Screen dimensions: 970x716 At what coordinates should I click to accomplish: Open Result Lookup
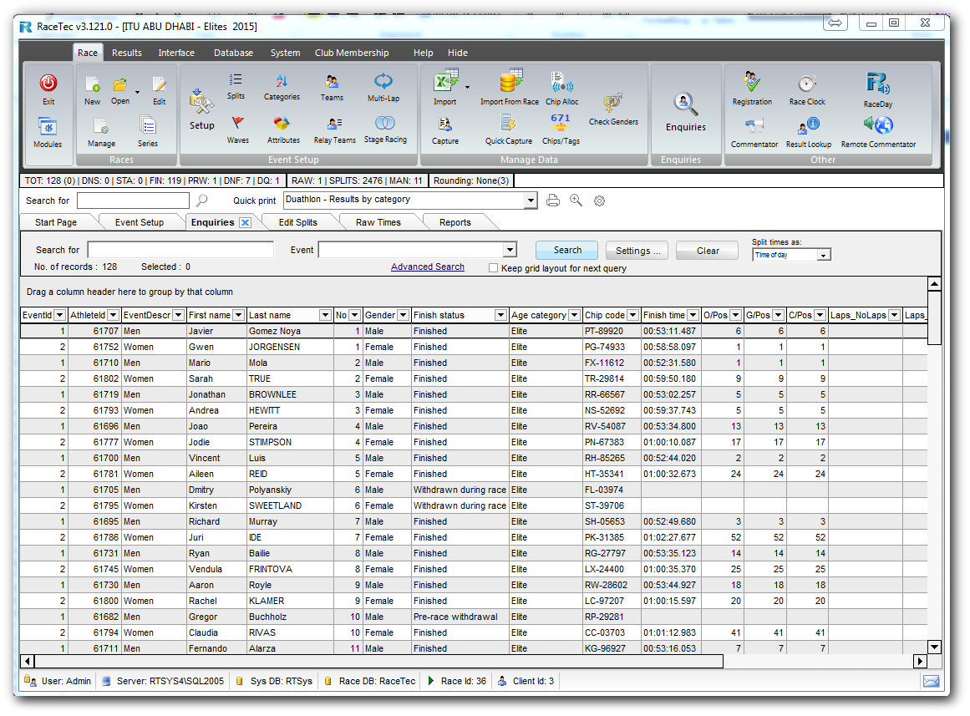[809, 125]
